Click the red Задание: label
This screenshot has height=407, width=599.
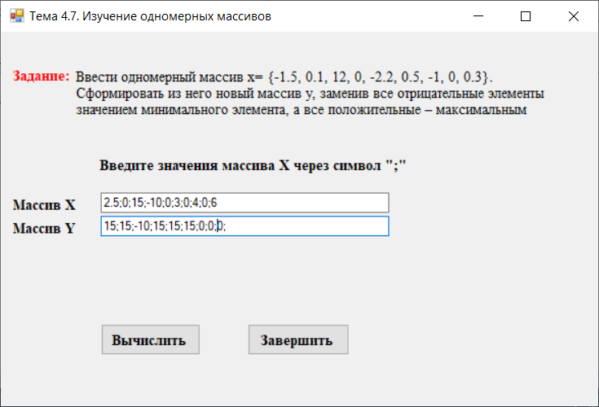[42, 77]
